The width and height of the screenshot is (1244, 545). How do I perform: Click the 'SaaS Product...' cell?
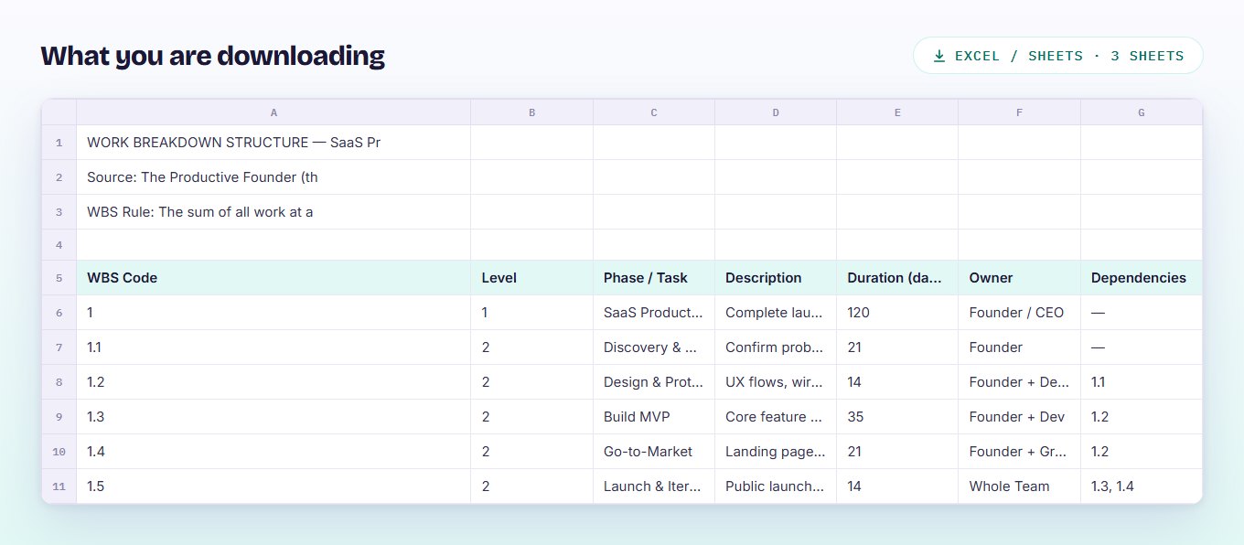click(654, 313)
